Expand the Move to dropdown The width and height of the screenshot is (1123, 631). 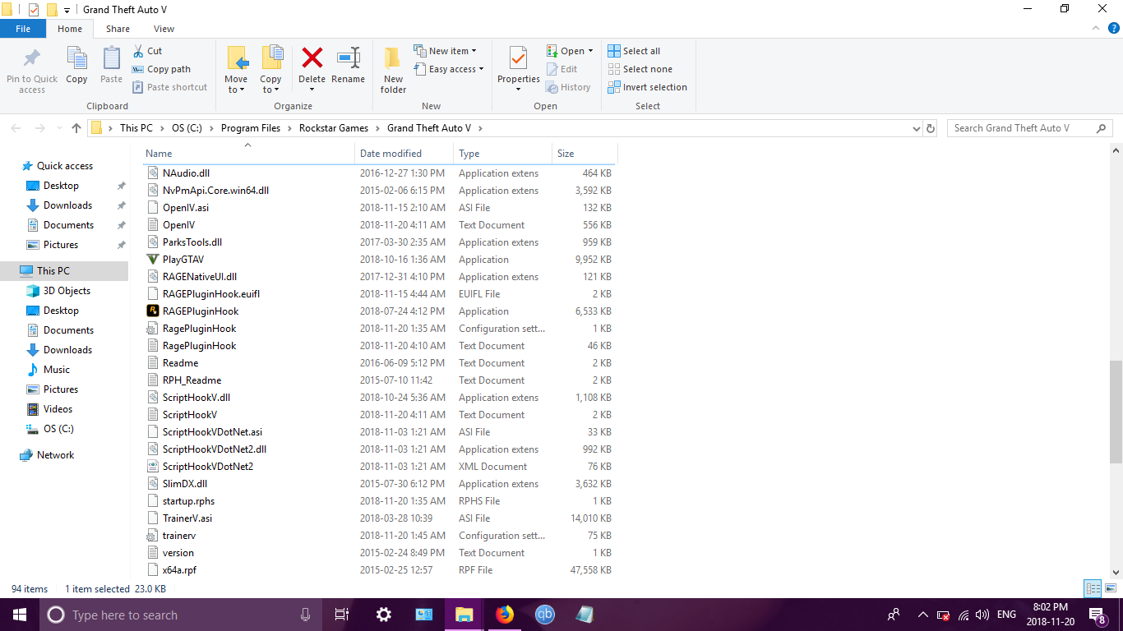point(236,90)
